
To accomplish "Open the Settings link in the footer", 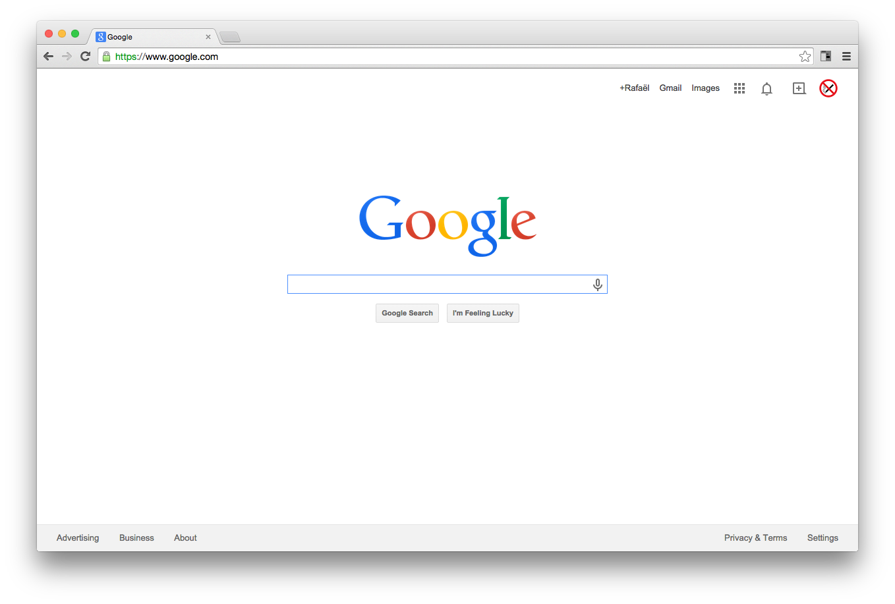I will point(823,538).
